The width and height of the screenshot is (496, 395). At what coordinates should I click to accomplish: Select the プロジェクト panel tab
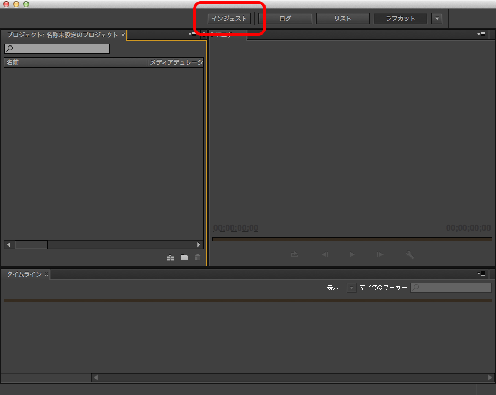pyautogui.click(x=62, y=35)
